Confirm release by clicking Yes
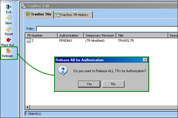Screen dimensions: 178x118 [x=89, y=84]
